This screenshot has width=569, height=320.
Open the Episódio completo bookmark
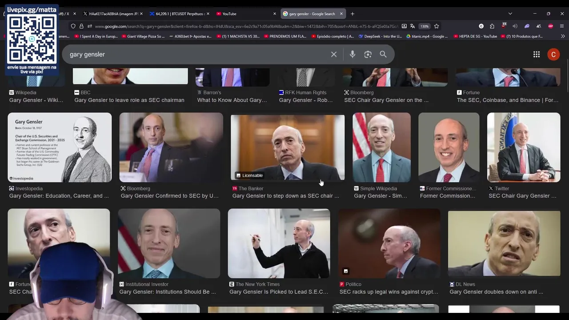[x=333, y=36]
